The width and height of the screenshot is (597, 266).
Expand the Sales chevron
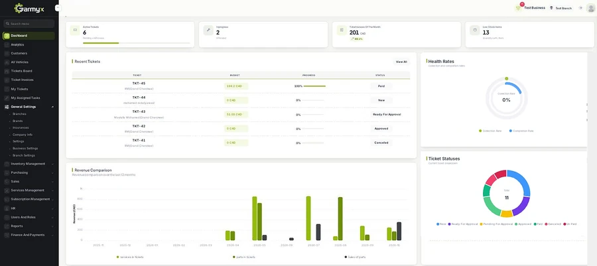point(52,182)
